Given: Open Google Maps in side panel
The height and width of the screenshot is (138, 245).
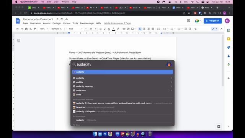Looking at the screenshot, I should (x=229, y=64).
